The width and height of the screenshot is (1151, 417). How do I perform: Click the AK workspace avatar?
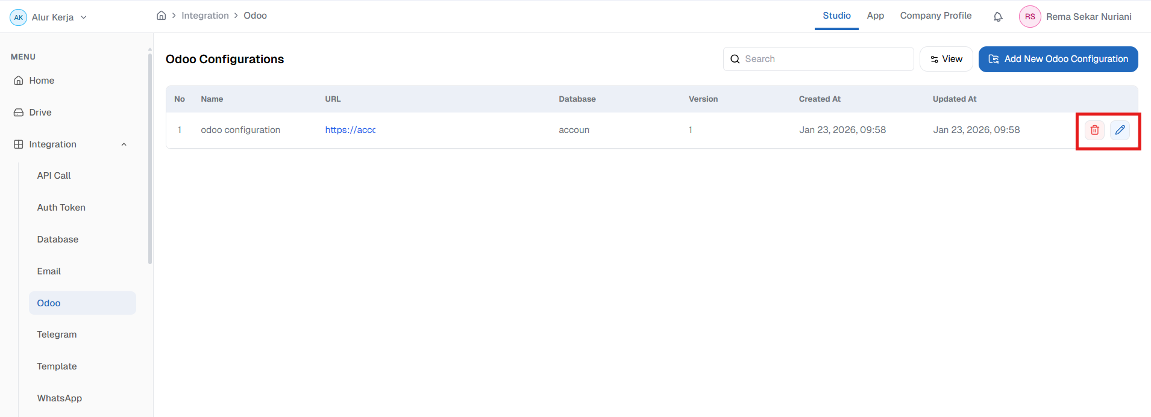click(x=19, y=17)
